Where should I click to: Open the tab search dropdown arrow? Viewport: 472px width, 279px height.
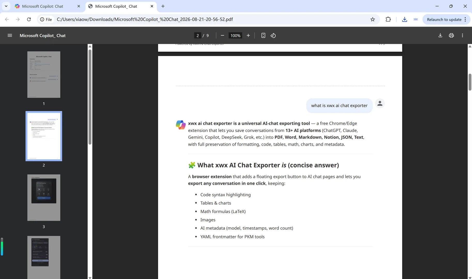(x=6, y=6)
